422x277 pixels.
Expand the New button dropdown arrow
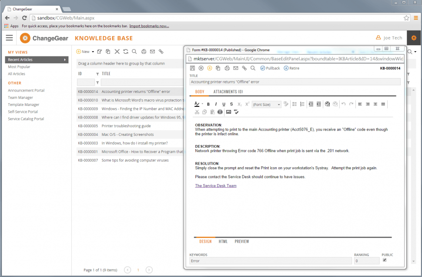tap(93, 52)
